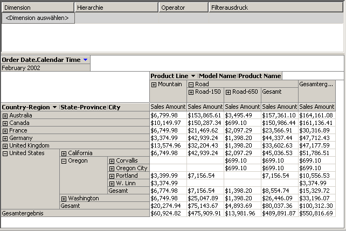Viewport: 346px width, 231px height.
Task: Expand the Mountain product line column
Action: pos(154,85)
